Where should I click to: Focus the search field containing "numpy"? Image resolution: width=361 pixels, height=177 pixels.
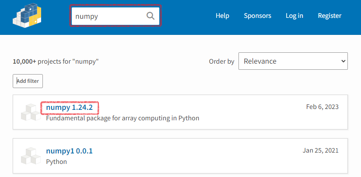pyautogui.click(x=116, y=16)
